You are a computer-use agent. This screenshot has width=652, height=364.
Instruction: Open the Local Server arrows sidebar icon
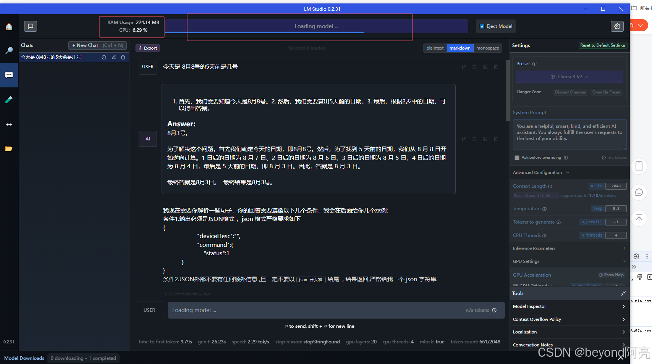coord(9,124)
